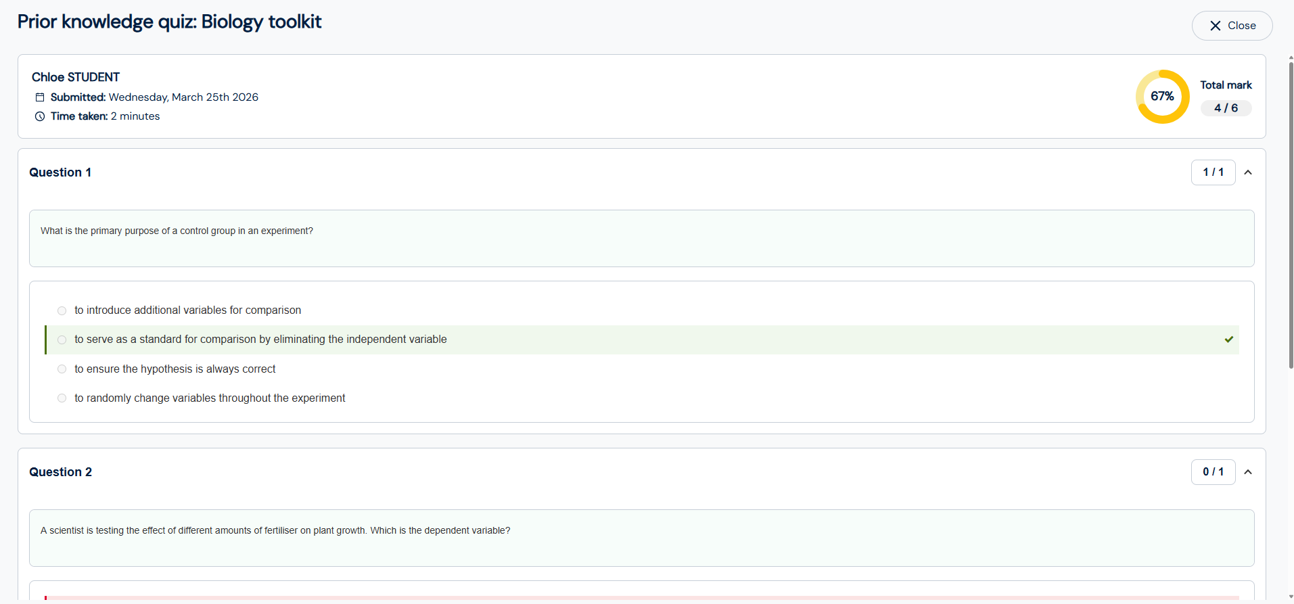Click the 4 / 6 total mark badge

point(1225,108)
